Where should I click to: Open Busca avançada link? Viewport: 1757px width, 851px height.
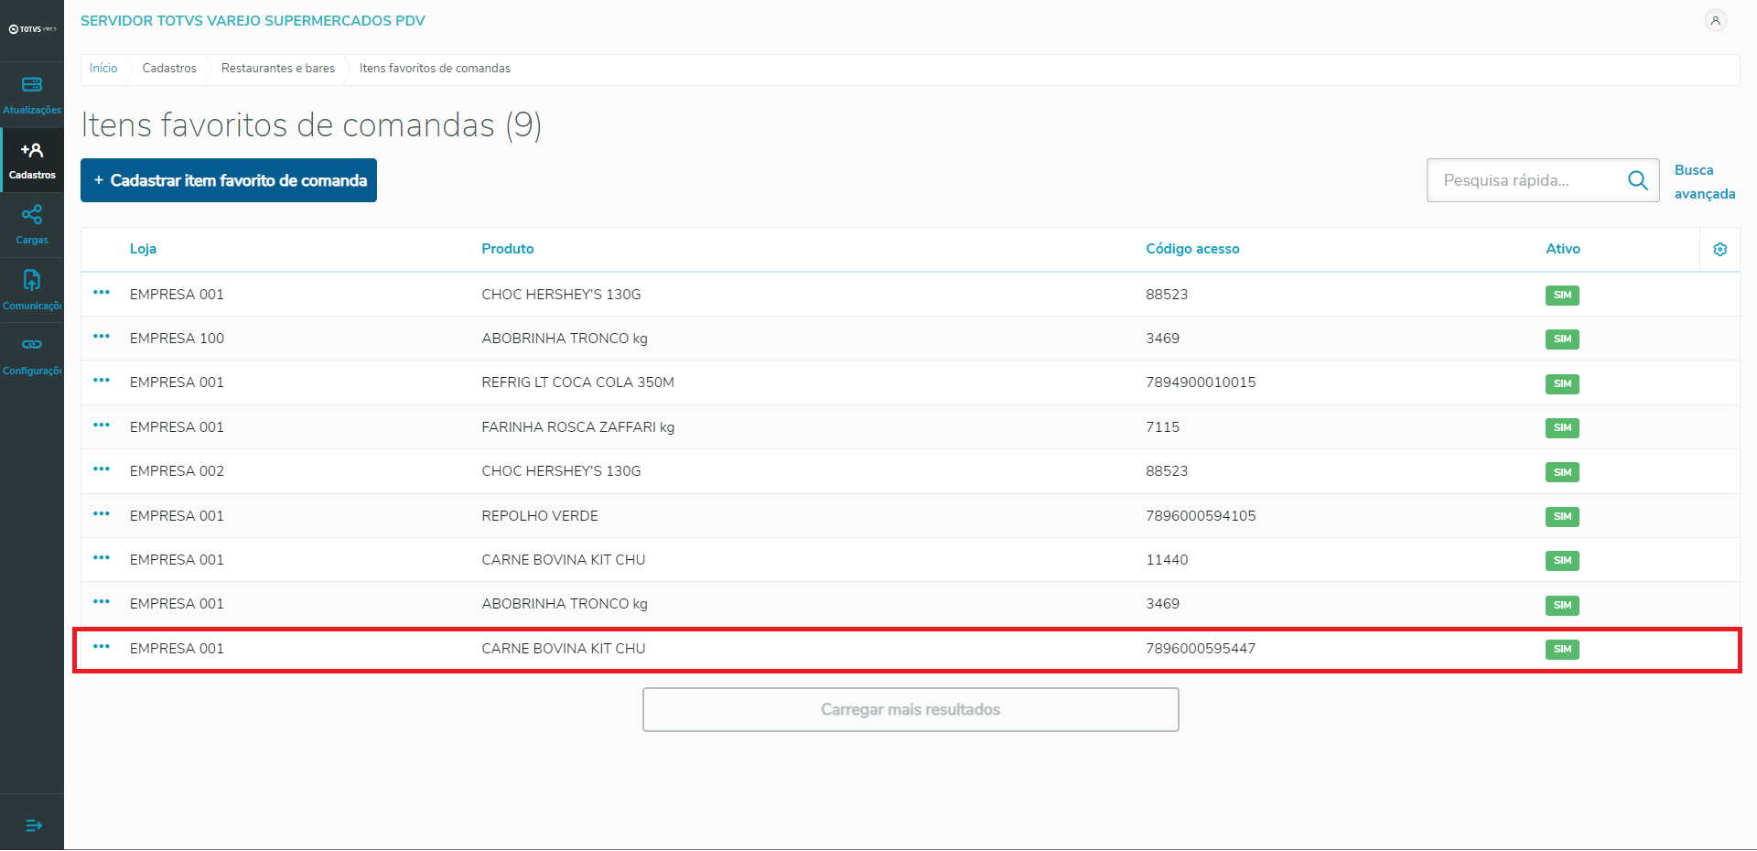click(x=1705, y=182)
